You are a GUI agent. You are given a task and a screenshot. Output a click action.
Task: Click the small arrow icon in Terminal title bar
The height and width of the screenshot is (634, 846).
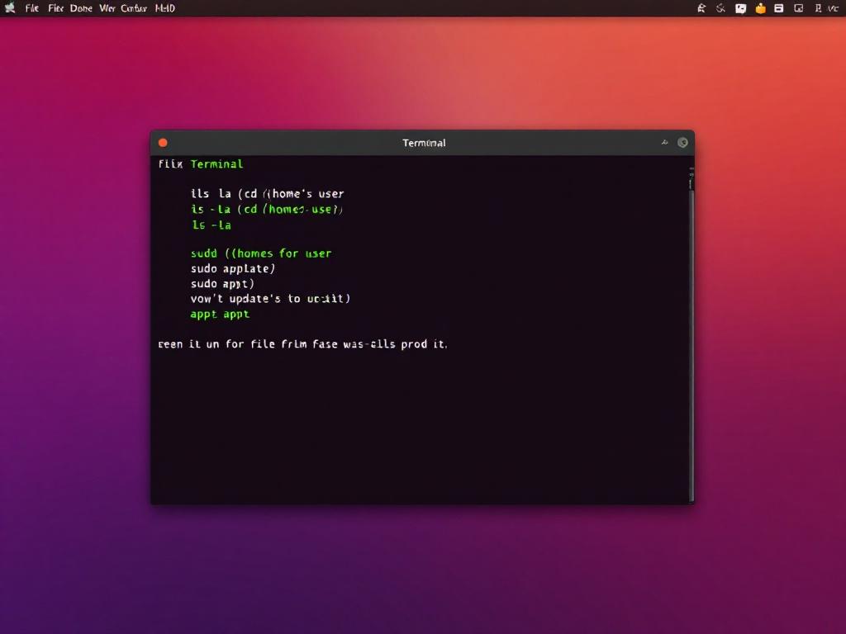tap(664, 143)
